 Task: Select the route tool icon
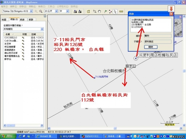pos(110,12)
